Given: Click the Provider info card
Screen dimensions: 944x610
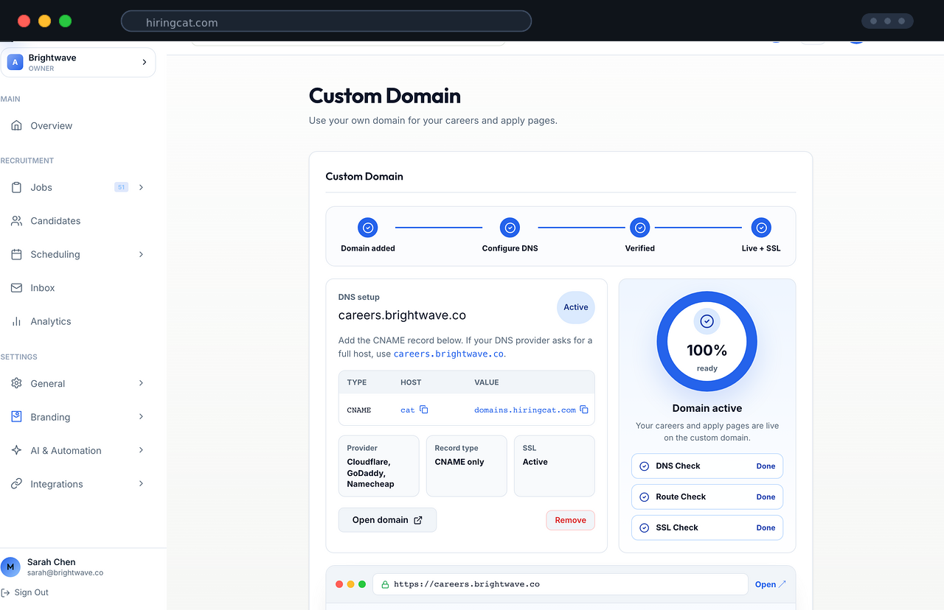Looking at the screenshot, I should (x=379, y=466).
